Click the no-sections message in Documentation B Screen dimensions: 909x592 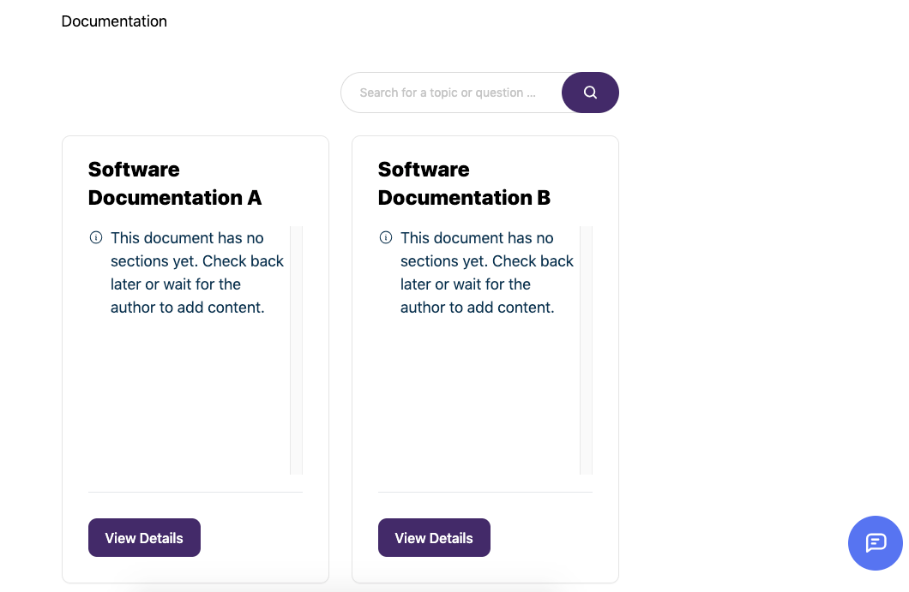point(487,272)
